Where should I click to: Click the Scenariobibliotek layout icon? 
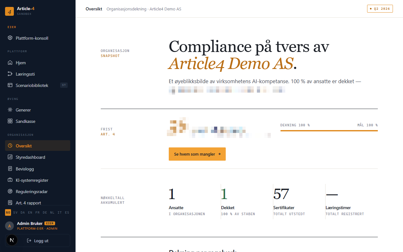[x=10, y=85]
